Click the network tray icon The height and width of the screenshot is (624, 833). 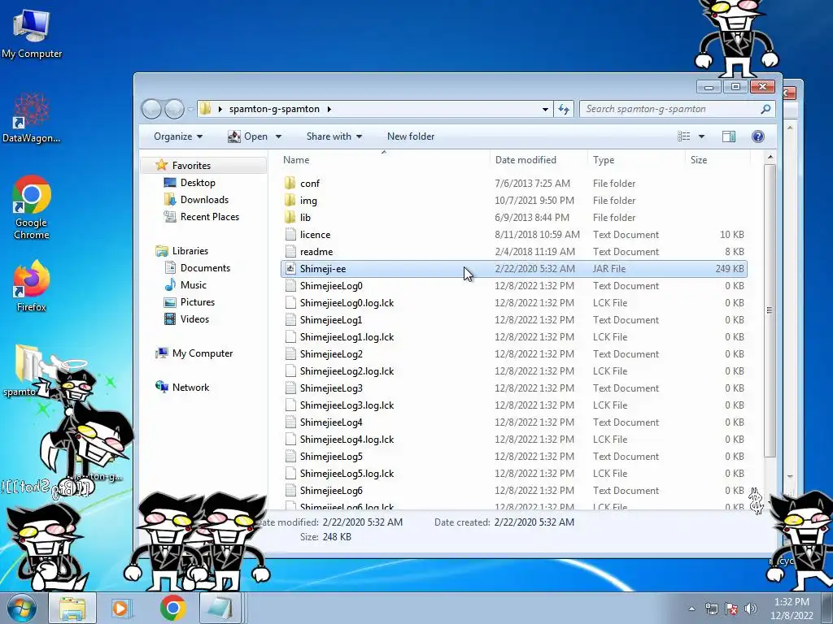[x=711, y=609]
